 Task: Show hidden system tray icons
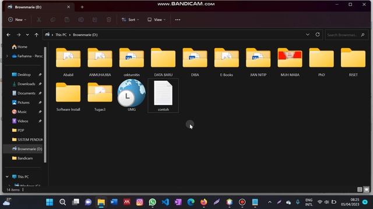click(269, 202)
